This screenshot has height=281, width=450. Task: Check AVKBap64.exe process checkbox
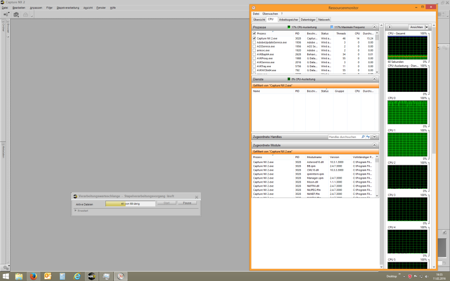point(254,54)
